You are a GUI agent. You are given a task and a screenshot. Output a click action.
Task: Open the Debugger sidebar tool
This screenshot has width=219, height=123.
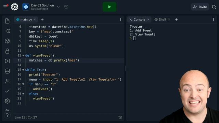[7, 61]
